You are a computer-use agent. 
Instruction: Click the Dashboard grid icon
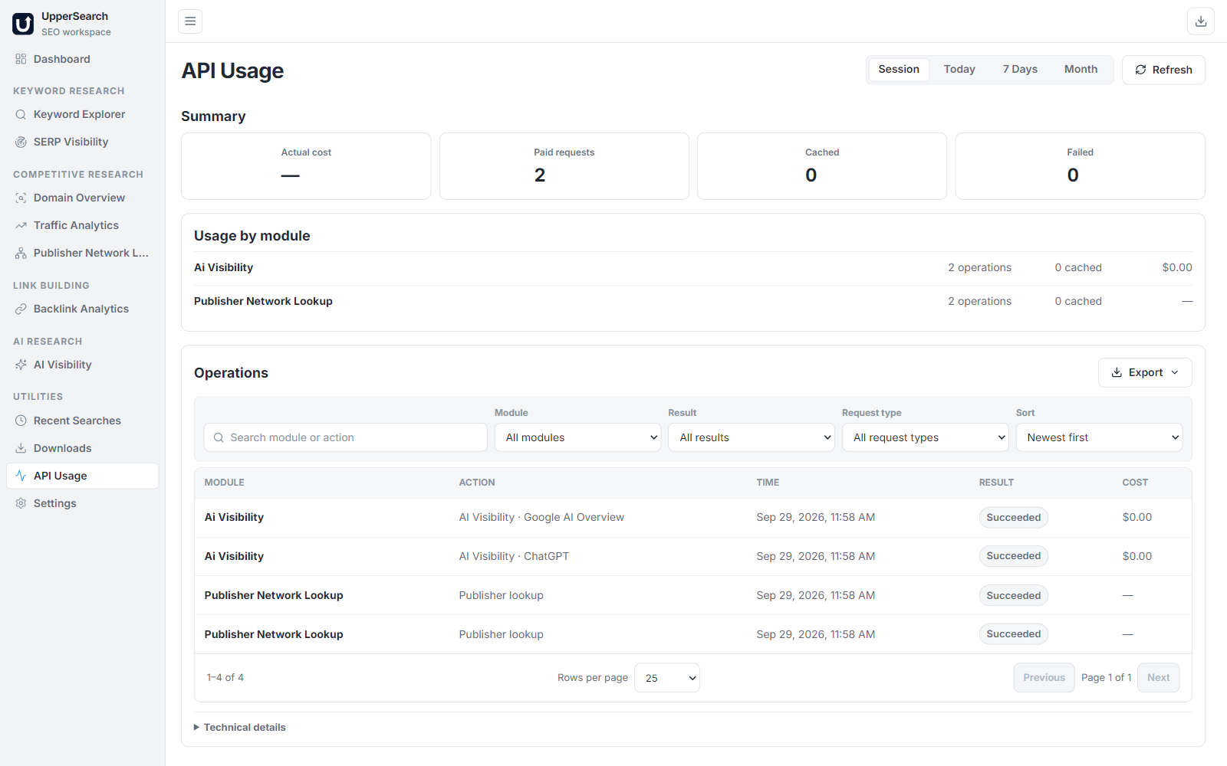coord(21,59)
